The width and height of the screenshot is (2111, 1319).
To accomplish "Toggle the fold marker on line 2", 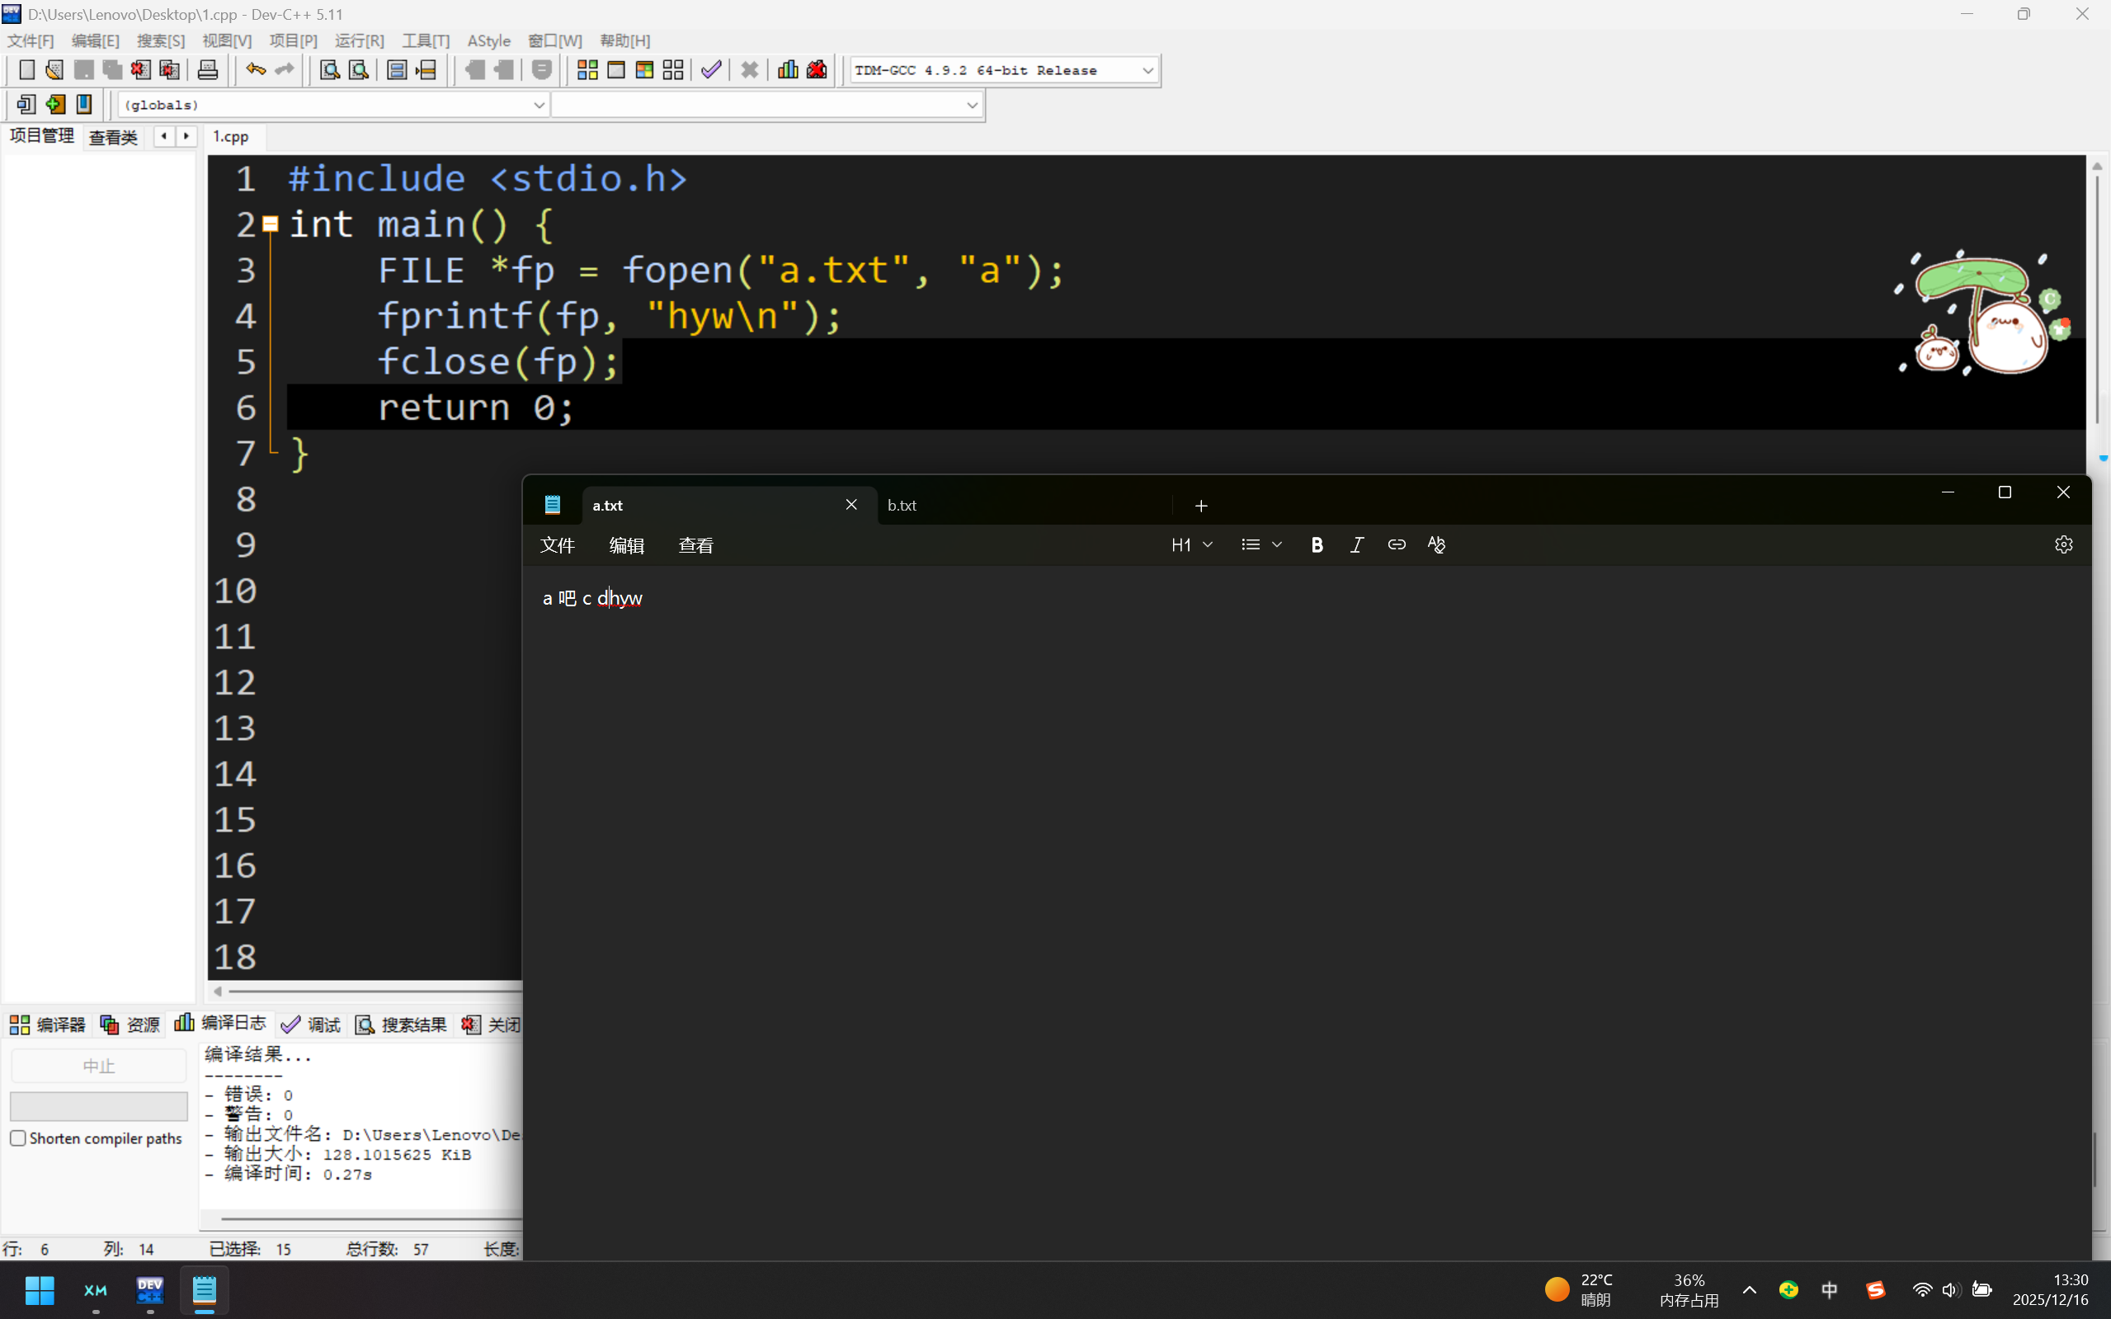I will [271, 224].
